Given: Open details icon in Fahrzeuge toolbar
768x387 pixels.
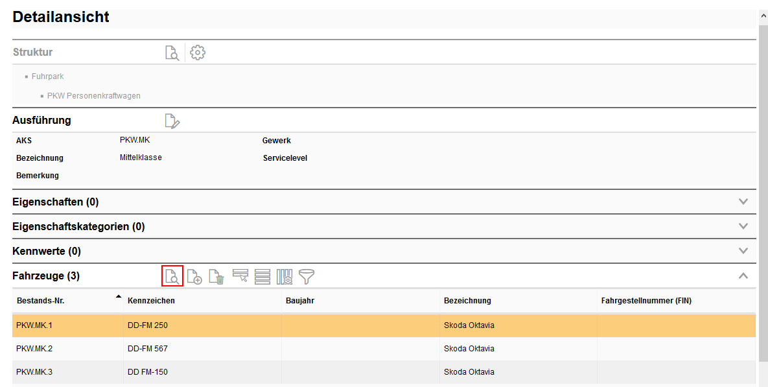Looking at the screenshot, I should coord(172,276).
